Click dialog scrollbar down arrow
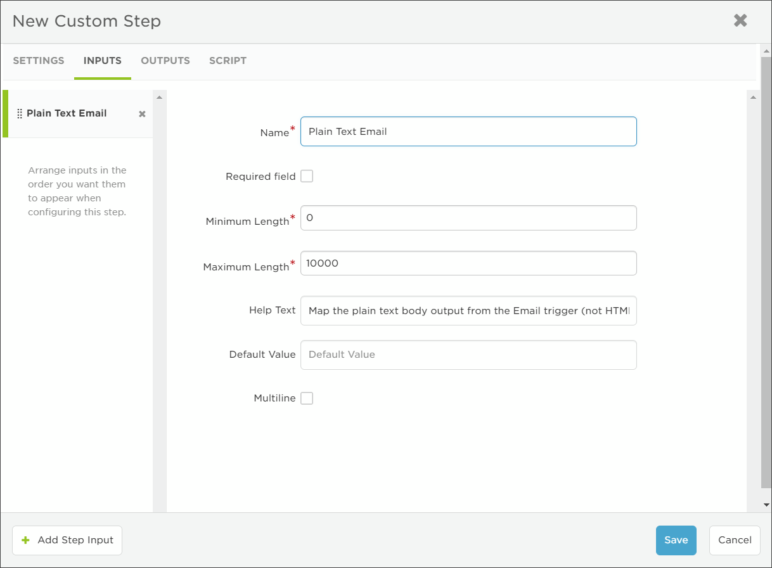The image size is (772, 568). click(x=766, y=505)
